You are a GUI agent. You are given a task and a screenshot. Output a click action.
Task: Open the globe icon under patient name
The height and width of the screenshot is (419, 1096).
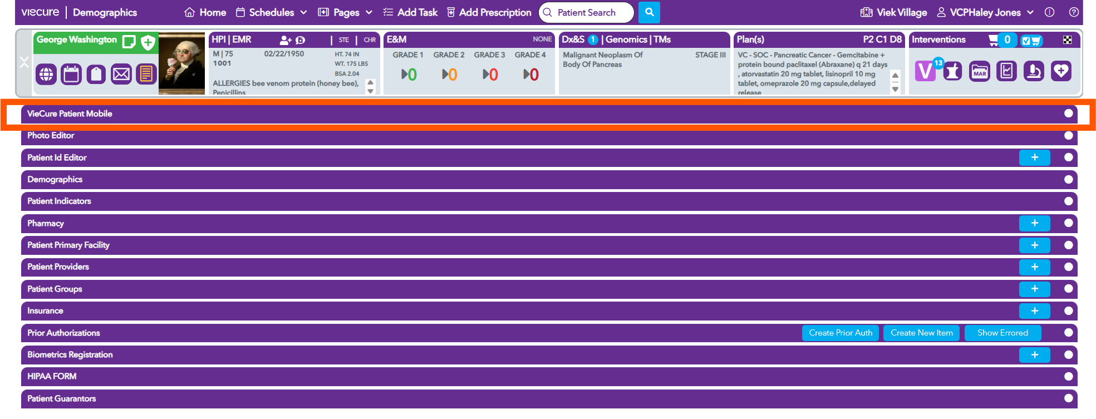click(x=46, y=73)
